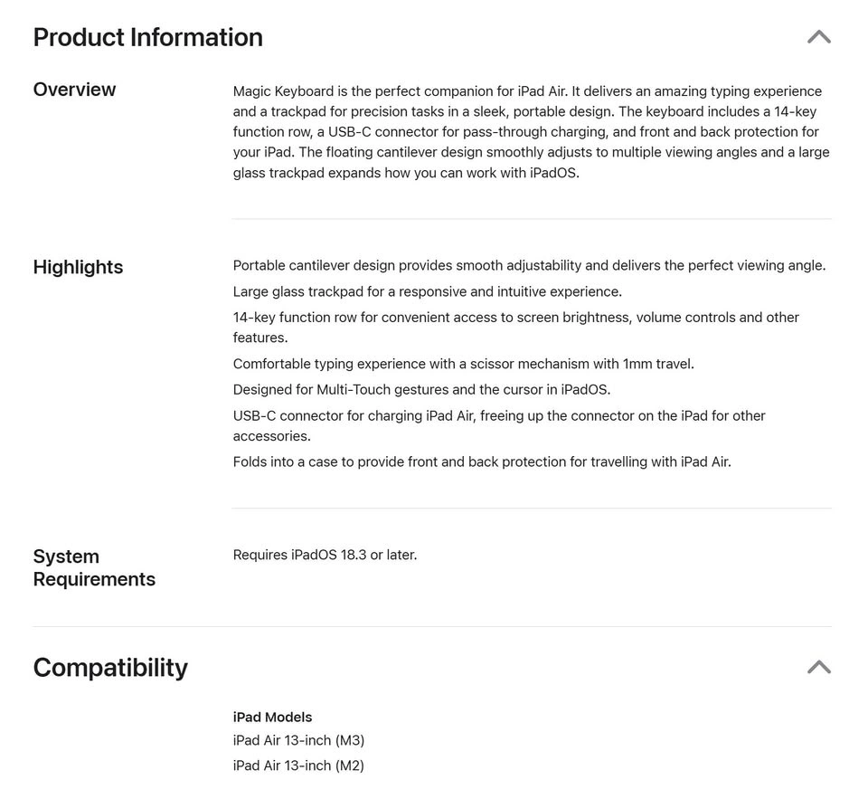Click the System Requirements label

tap(94, 567)
